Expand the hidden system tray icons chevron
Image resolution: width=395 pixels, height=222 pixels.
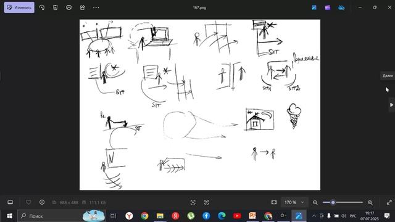[314, 216]
